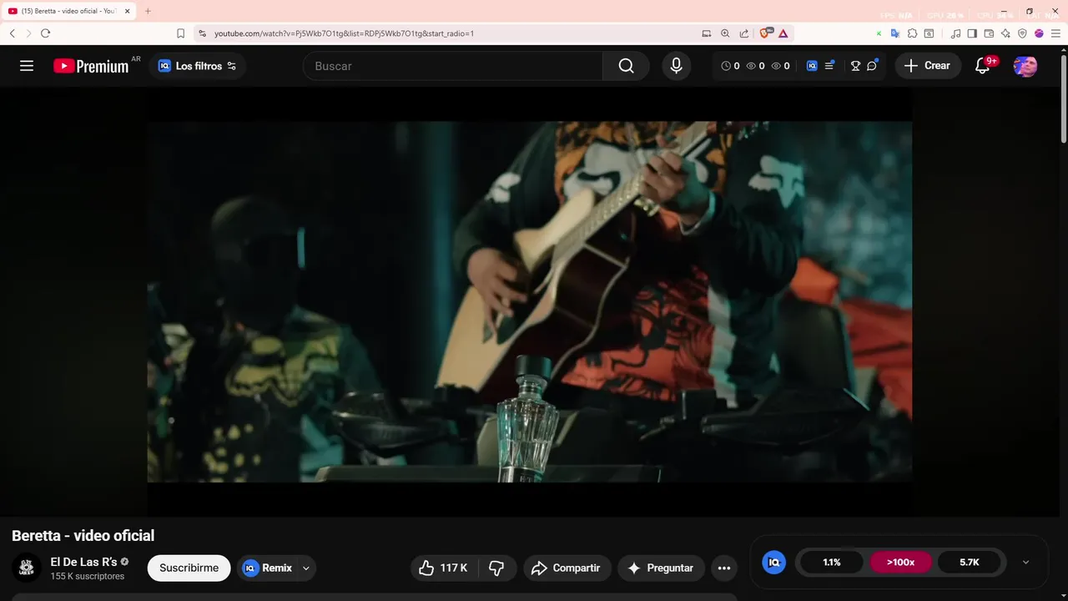
Task: Click the Beretta - video oficial title
Action: tap(83, 536)
